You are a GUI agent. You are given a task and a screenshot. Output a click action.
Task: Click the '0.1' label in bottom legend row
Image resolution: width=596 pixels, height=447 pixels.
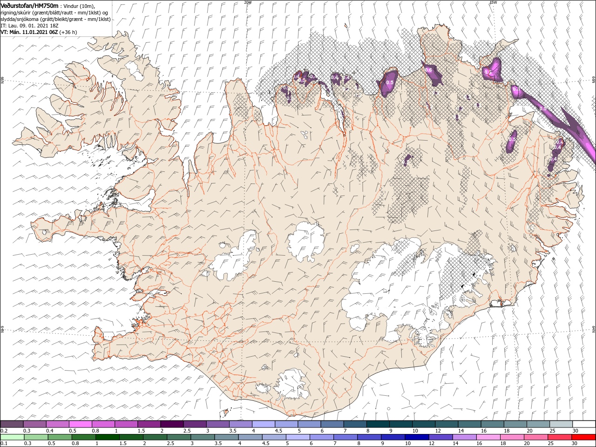pyautogui.click(x=4, y=444)
